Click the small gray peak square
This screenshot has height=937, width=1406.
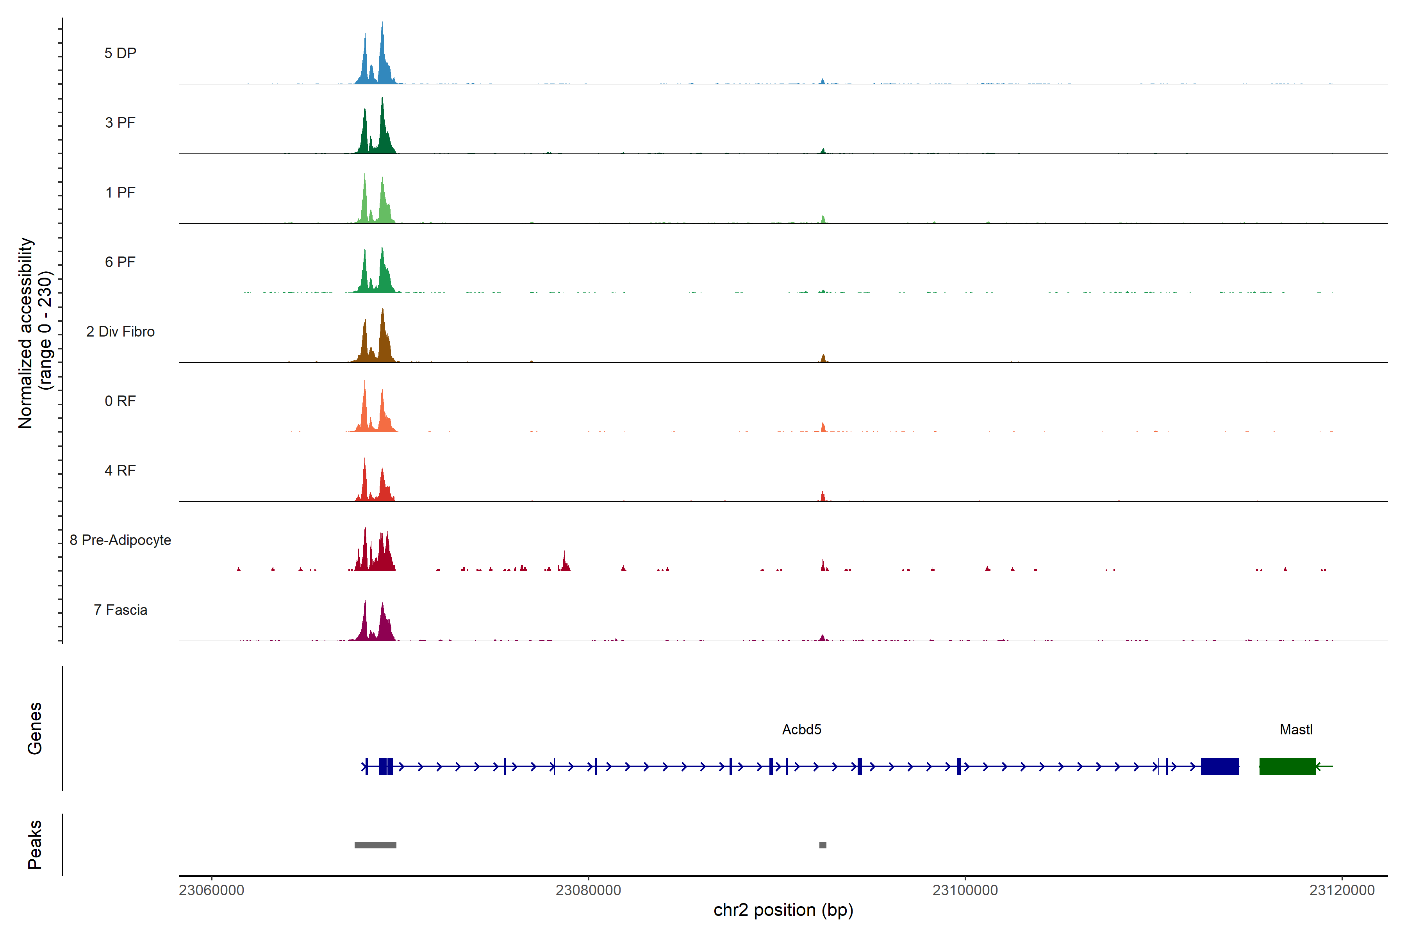[823, 845]
